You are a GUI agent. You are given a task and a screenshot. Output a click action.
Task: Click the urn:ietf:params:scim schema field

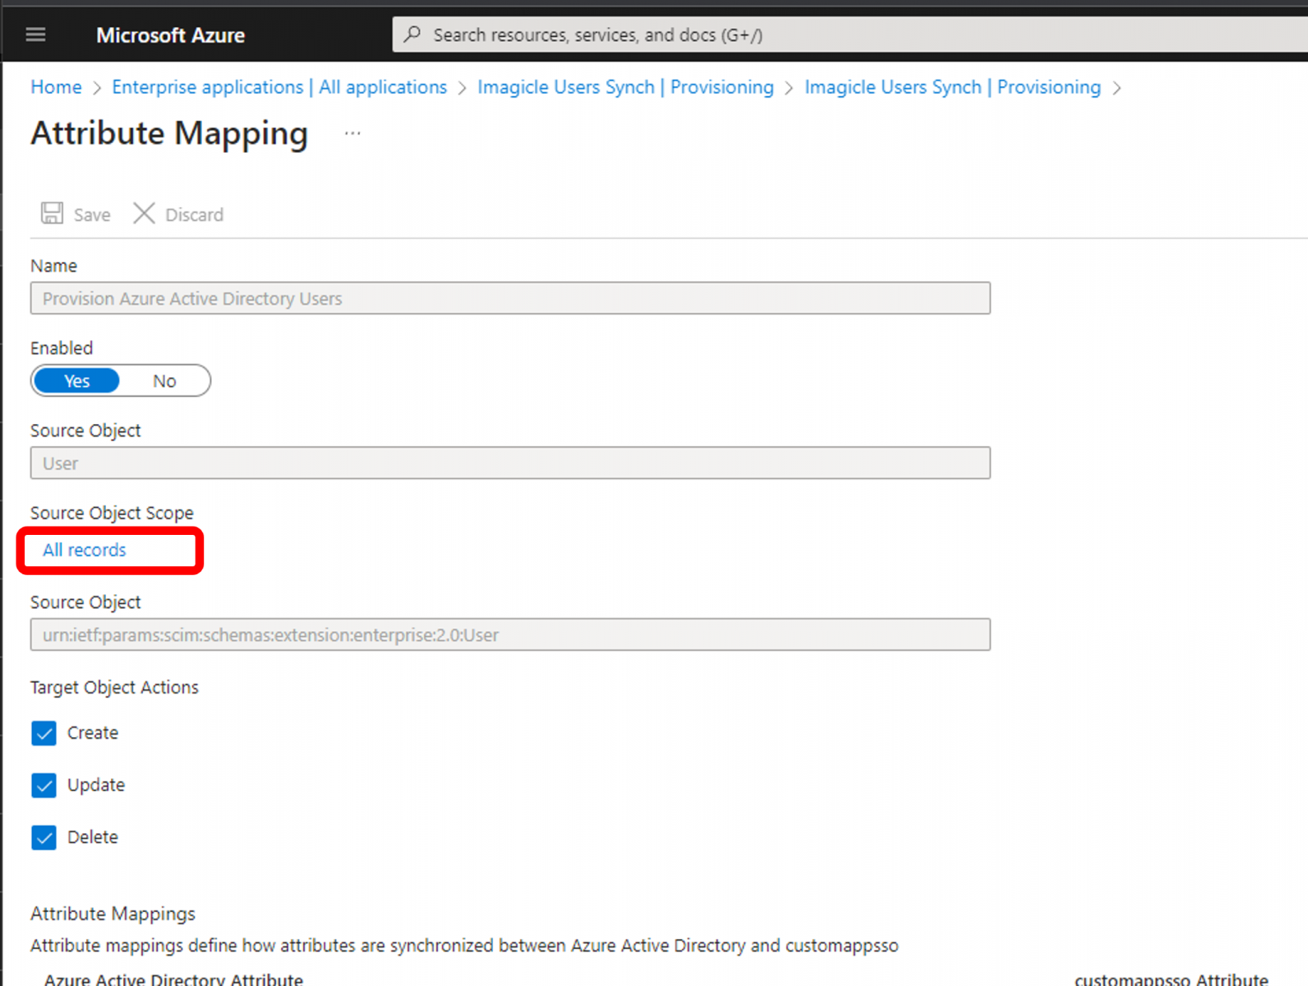pyautogui.click(x=510, y=635)
